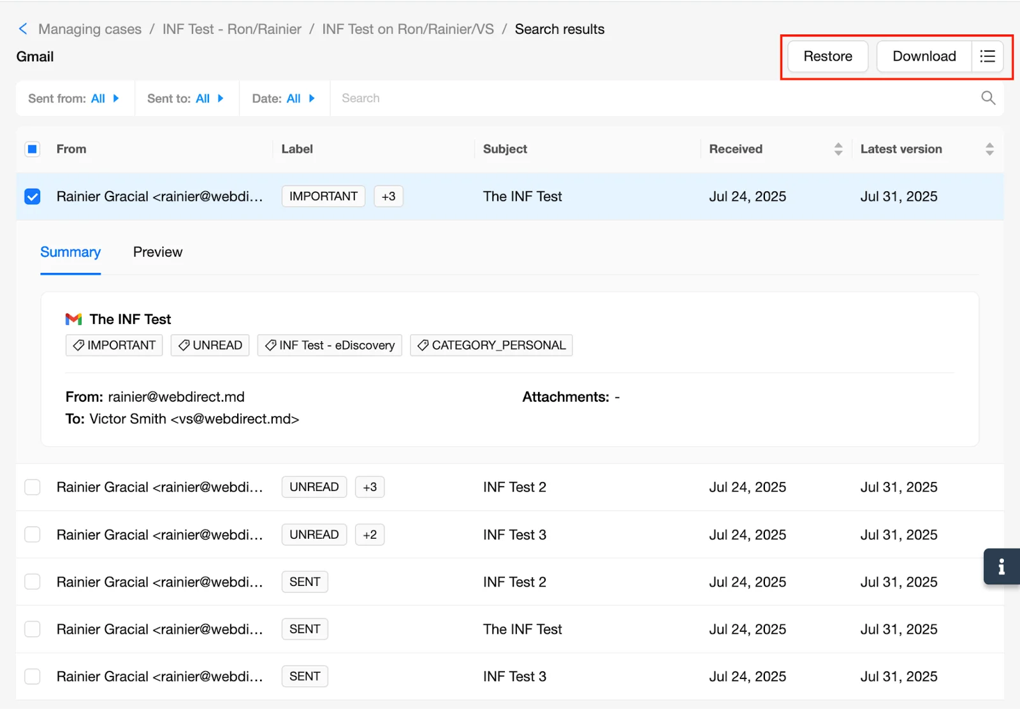Click the Download button
The width and height of the screenshot is (1020, 709).
[x=924, y=56]
